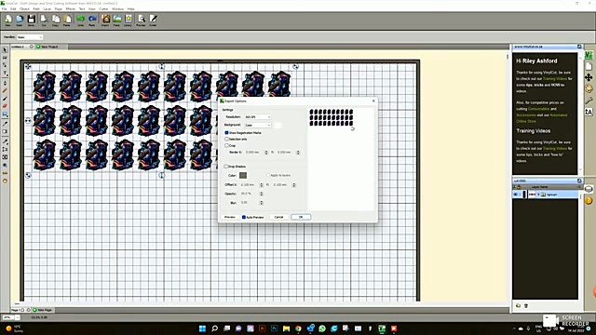The width and height of the screenshot is (596, 335).
Task: Click the delete layer trash icon
Action: tap(526, 306)
